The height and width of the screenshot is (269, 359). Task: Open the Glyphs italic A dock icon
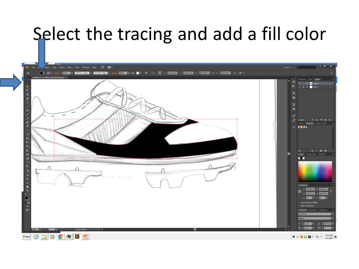click(x=294, y=127)
